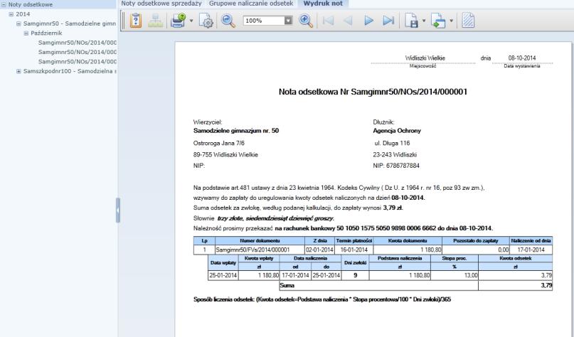The image size is (574, 337).
Task: Click the 13,00 interest rate cell
Action: 455,275
